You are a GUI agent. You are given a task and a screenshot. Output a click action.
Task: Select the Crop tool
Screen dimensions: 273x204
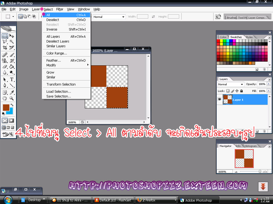pos(5,47)
